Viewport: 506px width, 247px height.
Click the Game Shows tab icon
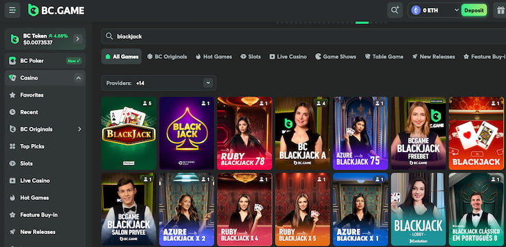click(x=318, y=57)
